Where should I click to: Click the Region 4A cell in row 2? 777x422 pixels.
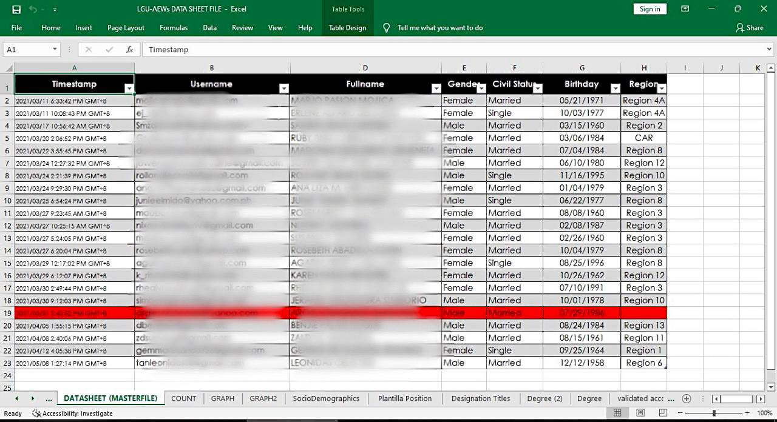644,101
